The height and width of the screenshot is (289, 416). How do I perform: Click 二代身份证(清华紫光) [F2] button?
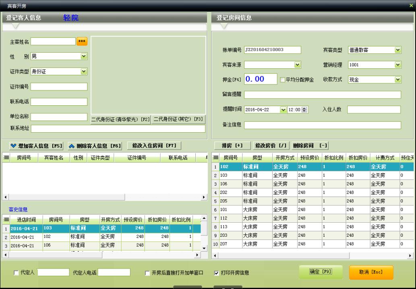121,119
